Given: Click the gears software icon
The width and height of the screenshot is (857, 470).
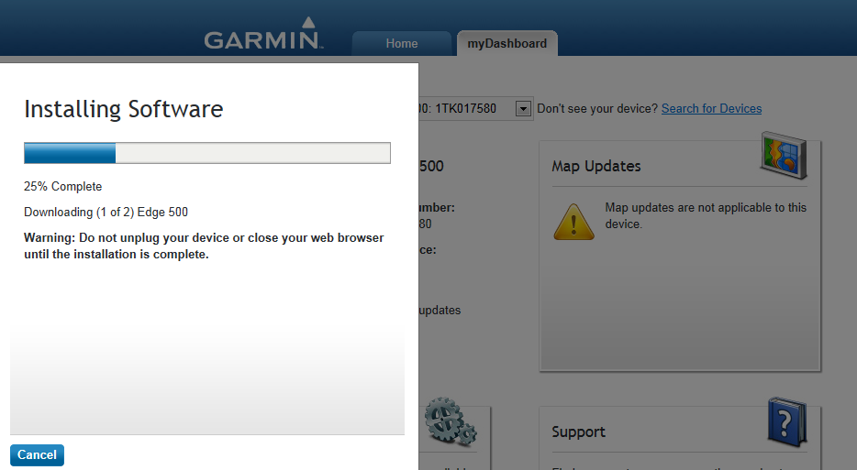Looking at the screenshot, I should (451, 421).
